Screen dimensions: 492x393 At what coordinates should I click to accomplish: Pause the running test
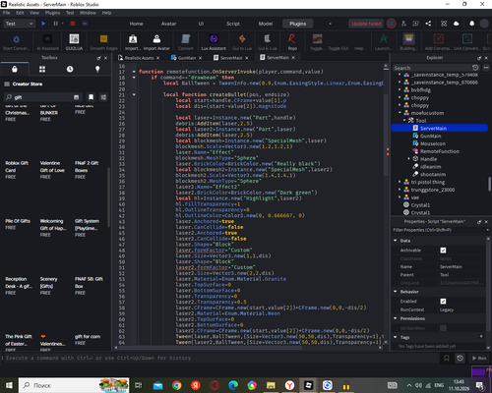pos(55,24)
